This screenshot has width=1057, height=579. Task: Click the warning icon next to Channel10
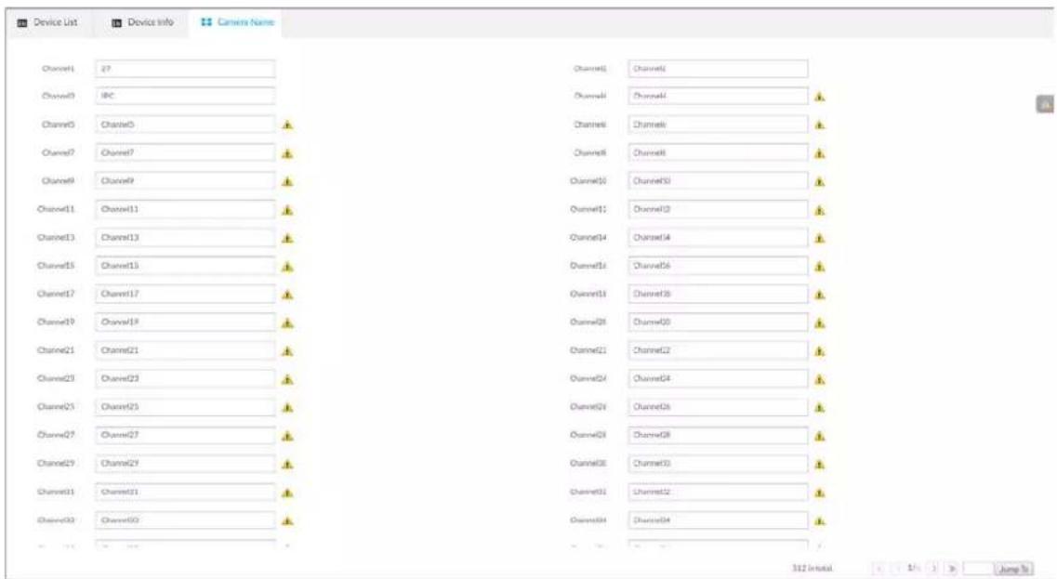pyautogui.click(x=820, y=181)
